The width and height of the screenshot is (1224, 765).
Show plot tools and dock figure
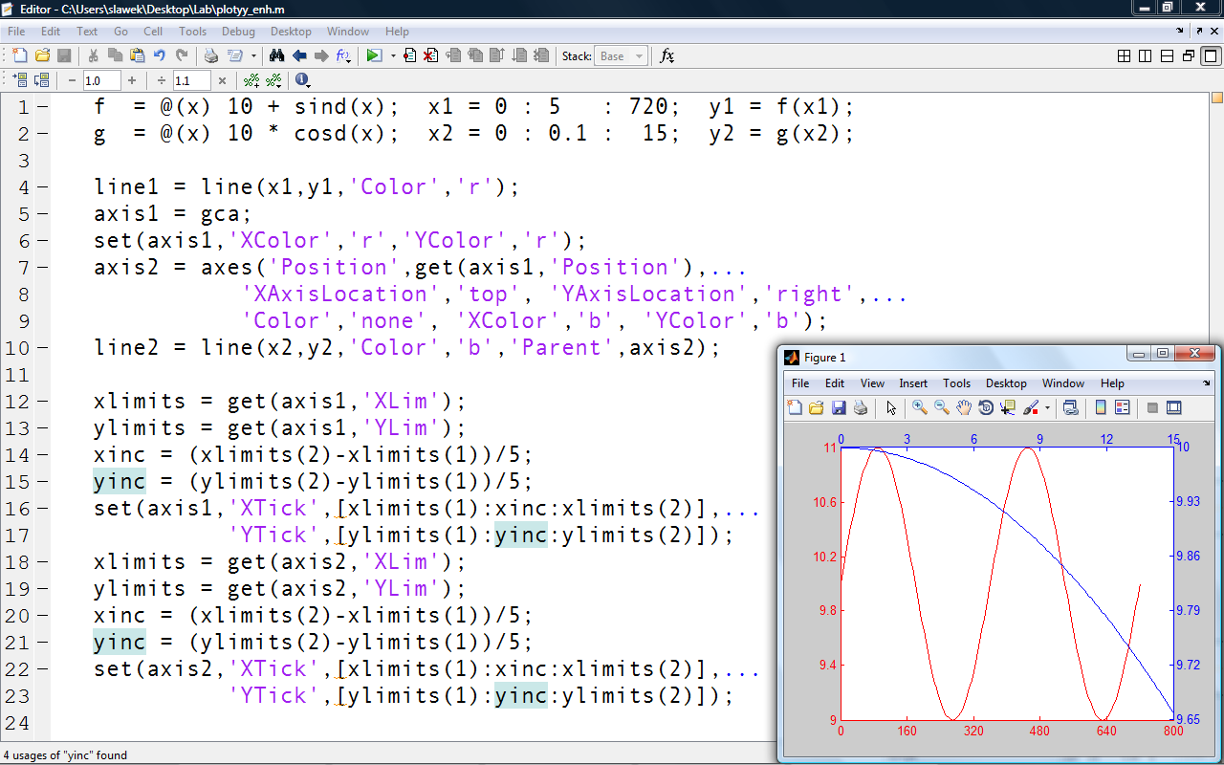tap(1174, 407)
